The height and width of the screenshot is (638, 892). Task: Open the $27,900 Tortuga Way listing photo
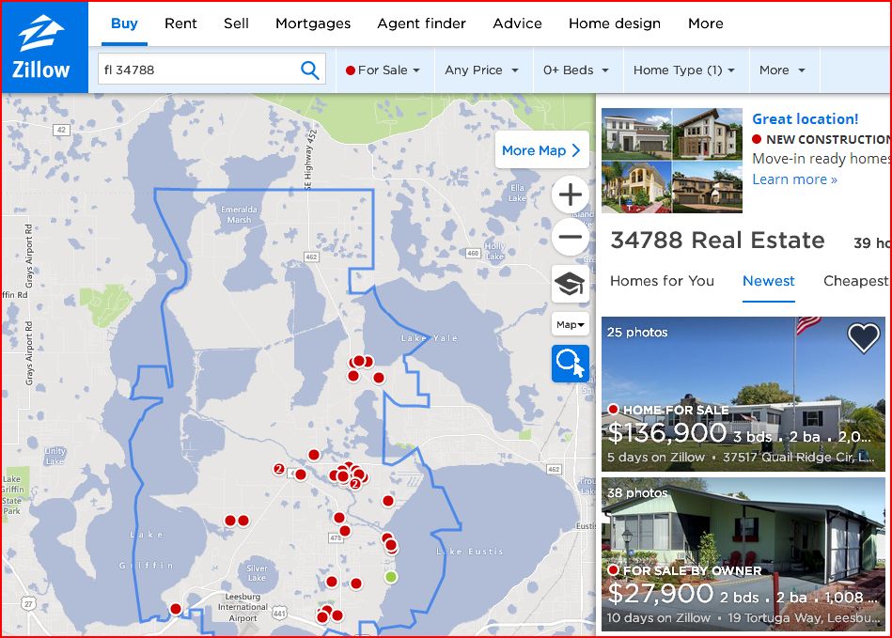coord(743,554)
